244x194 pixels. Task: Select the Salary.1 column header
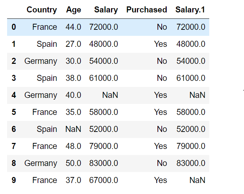(190, 10)
